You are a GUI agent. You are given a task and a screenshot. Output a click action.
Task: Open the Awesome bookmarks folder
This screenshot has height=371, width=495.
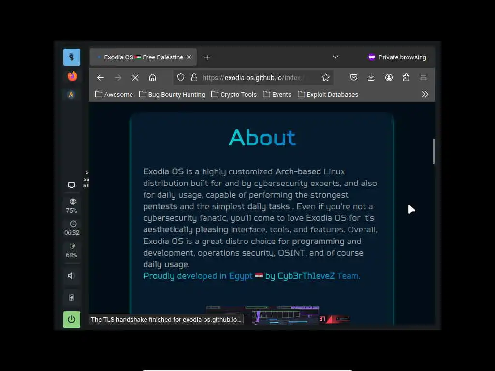click(114, 94)
